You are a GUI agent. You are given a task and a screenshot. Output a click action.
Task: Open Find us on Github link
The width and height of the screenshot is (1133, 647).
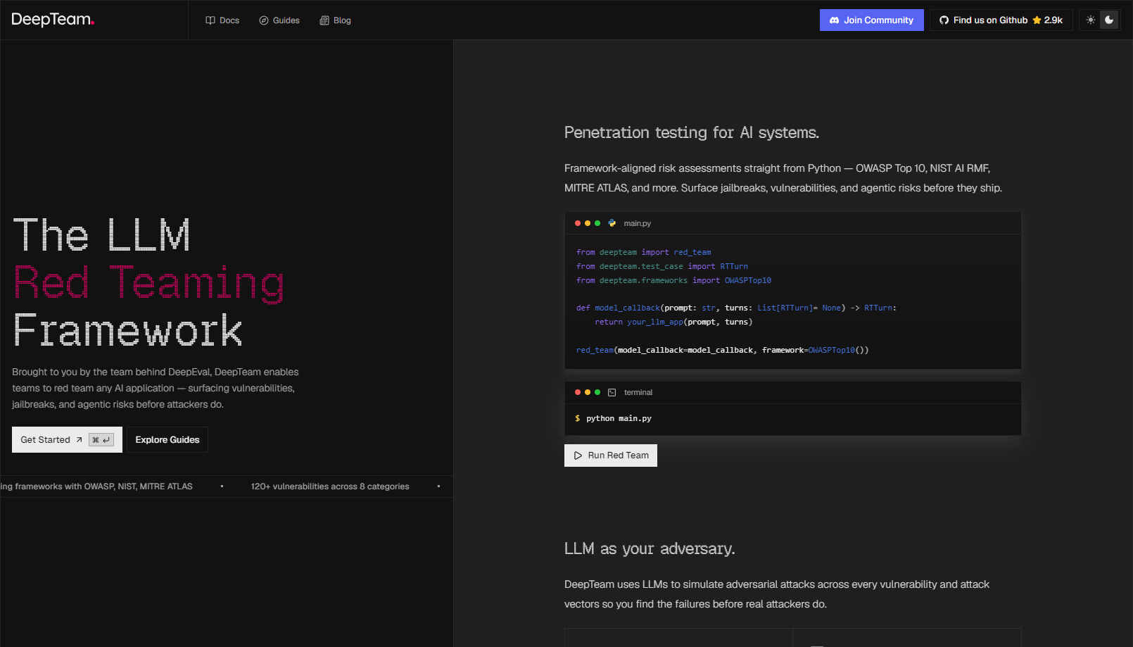(x=1001, y=20)
